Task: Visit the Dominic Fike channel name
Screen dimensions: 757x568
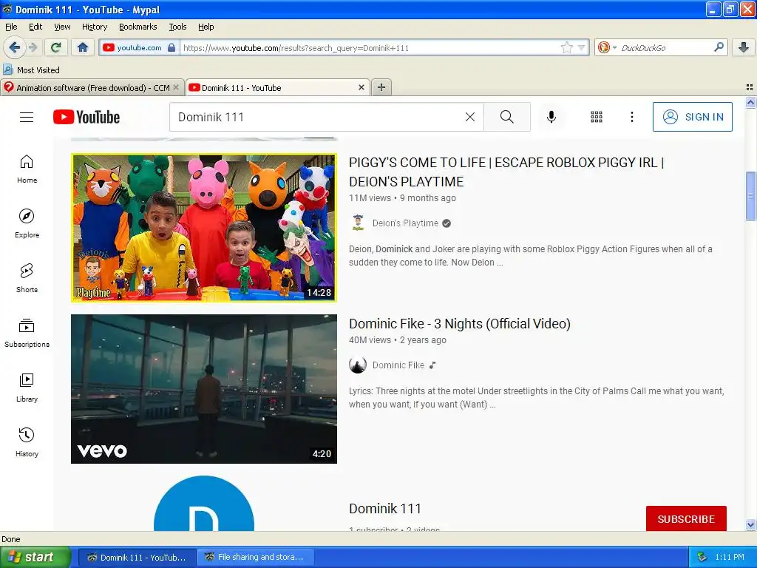Action: [x=398, y=365]
